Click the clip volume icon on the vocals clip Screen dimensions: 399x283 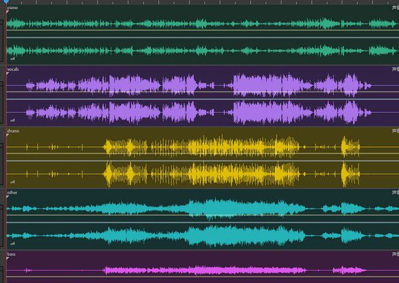[x=13, y=120]
